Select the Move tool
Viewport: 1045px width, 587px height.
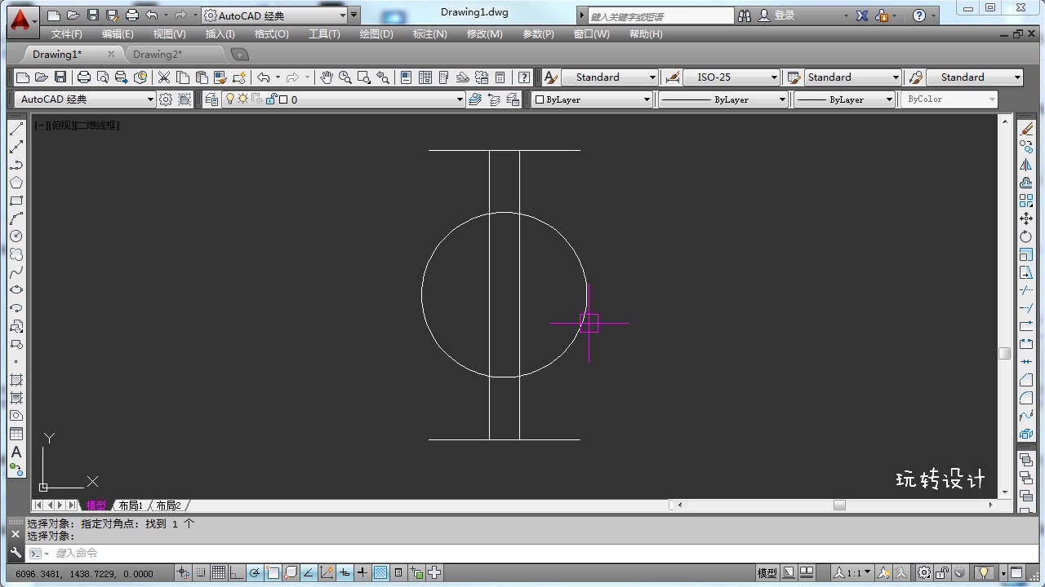tap(1026, 218)
